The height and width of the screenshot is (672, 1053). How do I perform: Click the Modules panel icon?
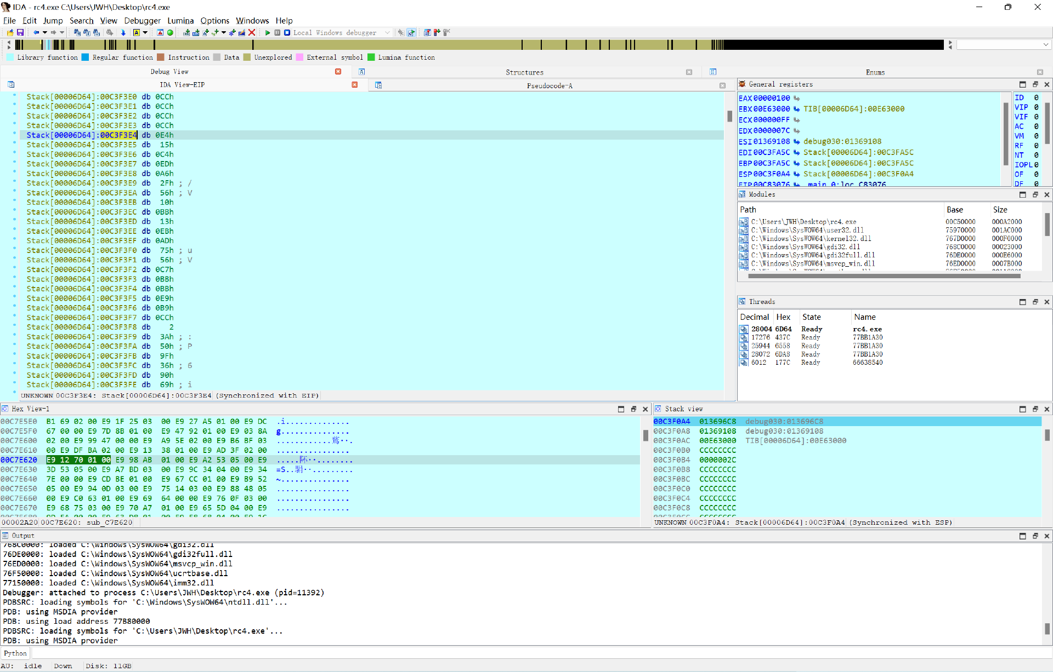point(742,194)
